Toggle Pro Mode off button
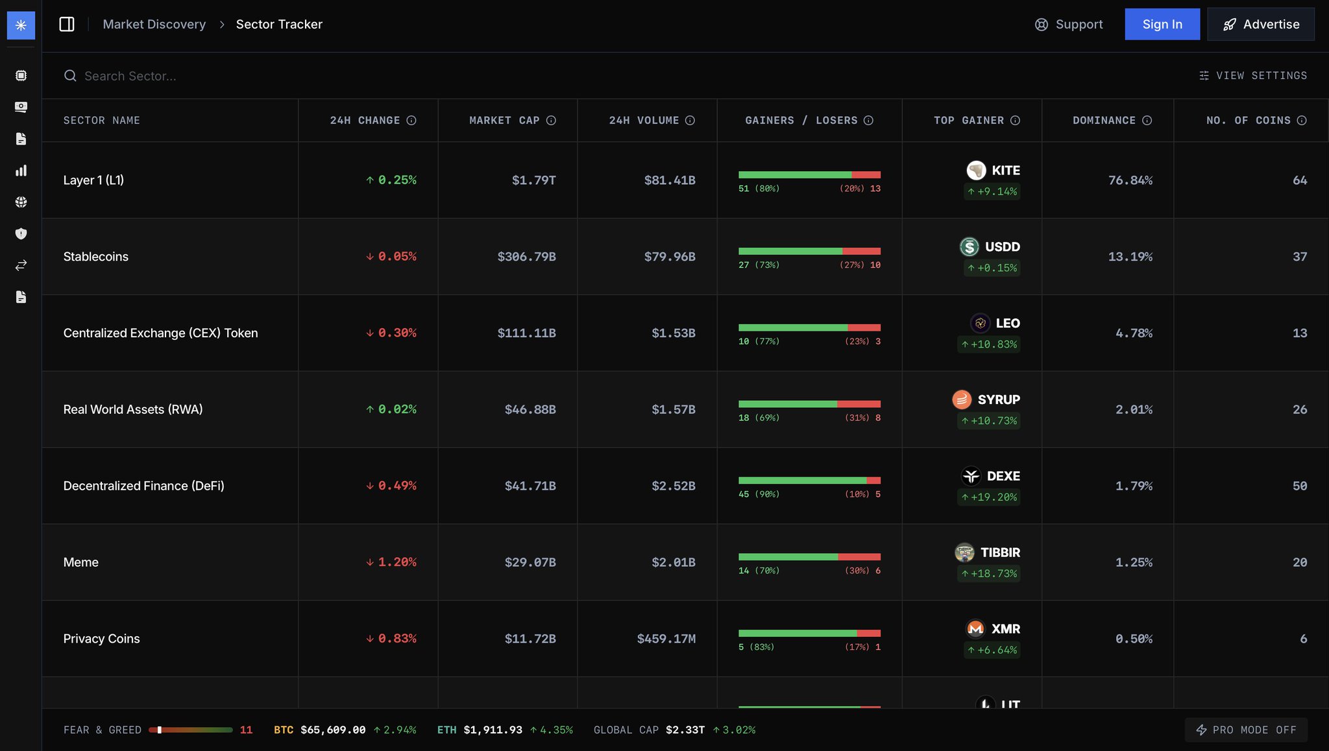Image resolution: width=1329 pixels, height=751 pixels. 1245,730
